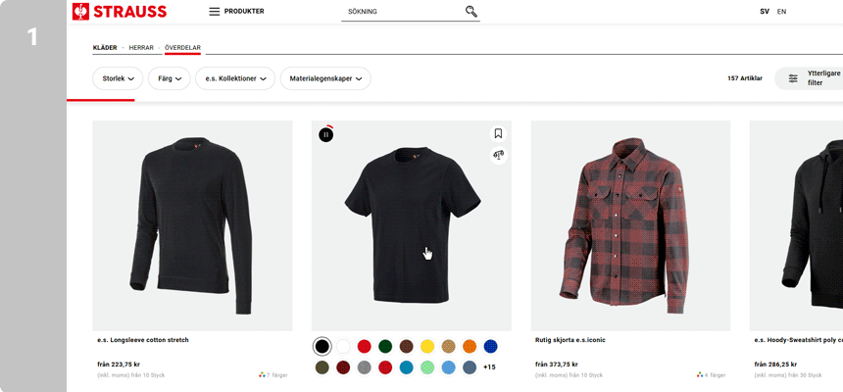Click into the Sökning search field

(402, 12)
